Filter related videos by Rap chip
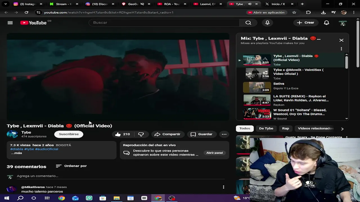The height and width of the screenshot is (202, 360). [285, 128]
